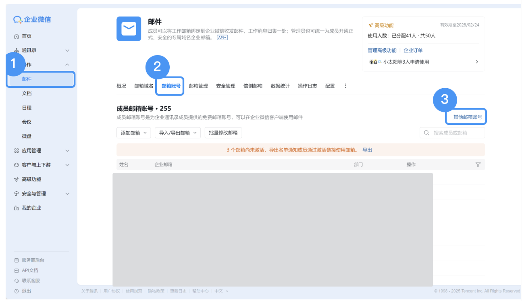Open 微盘 from the sidebar
522x301 pixels.
[x=27, y=136]
